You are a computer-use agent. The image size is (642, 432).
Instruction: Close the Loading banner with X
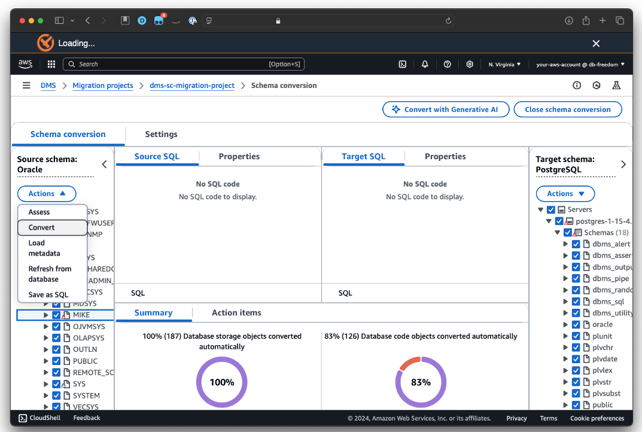point(596,44)
